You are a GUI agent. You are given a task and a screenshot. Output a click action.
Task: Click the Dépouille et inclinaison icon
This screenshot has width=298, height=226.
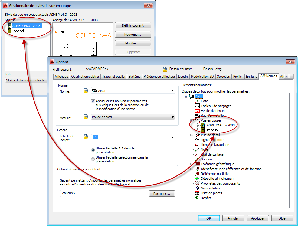(198, 179)
